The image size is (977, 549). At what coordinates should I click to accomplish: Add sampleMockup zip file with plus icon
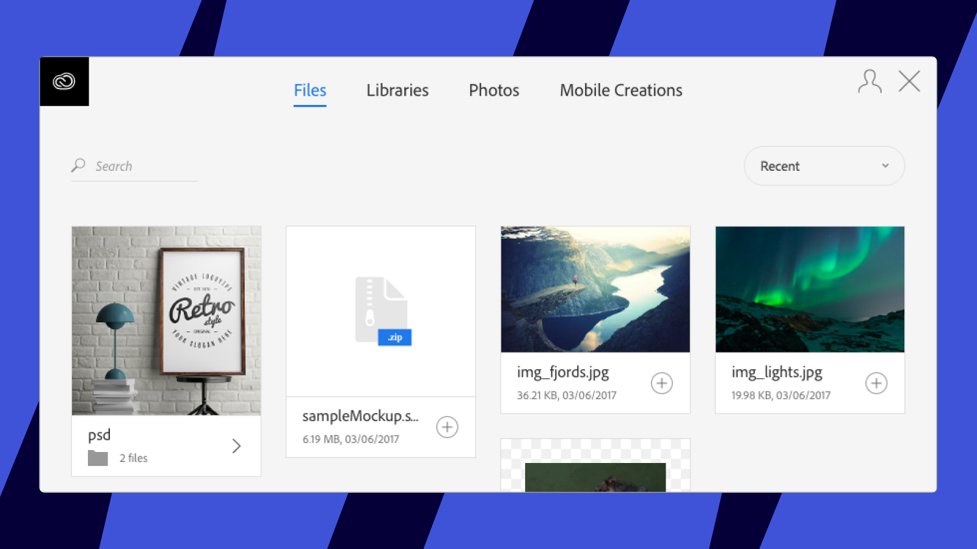pos(447,427)
